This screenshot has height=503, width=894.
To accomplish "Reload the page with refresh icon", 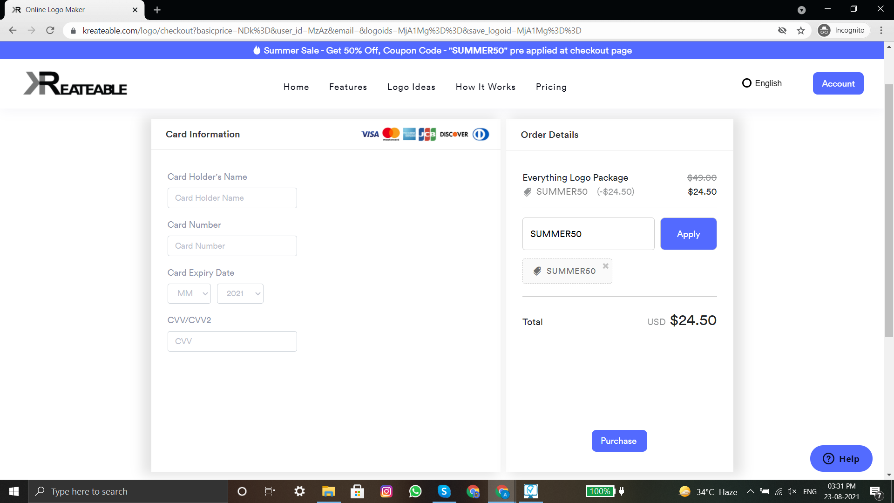I will (50, 31).
